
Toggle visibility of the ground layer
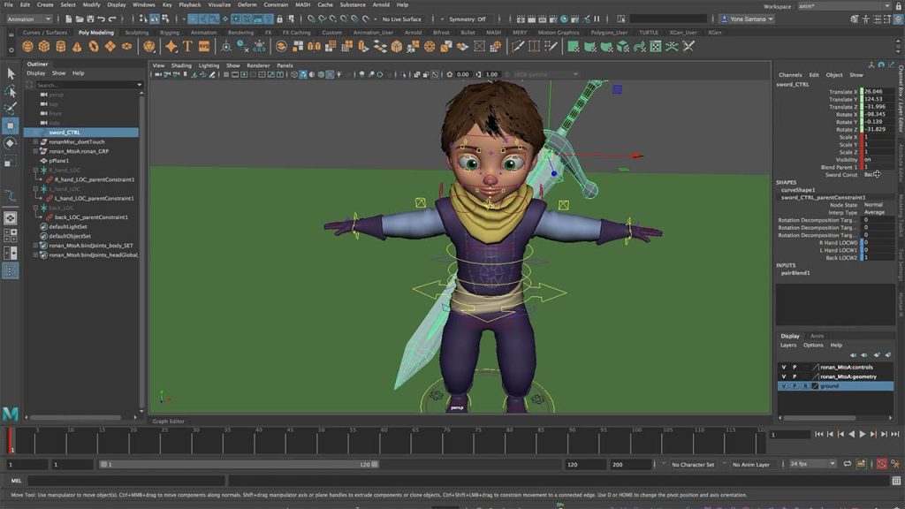click(783, 385)
